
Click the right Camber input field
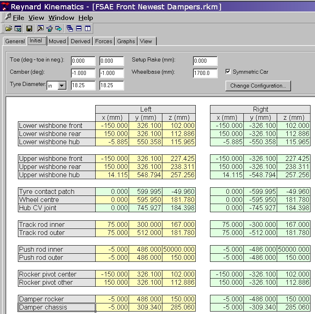[112, 73]
